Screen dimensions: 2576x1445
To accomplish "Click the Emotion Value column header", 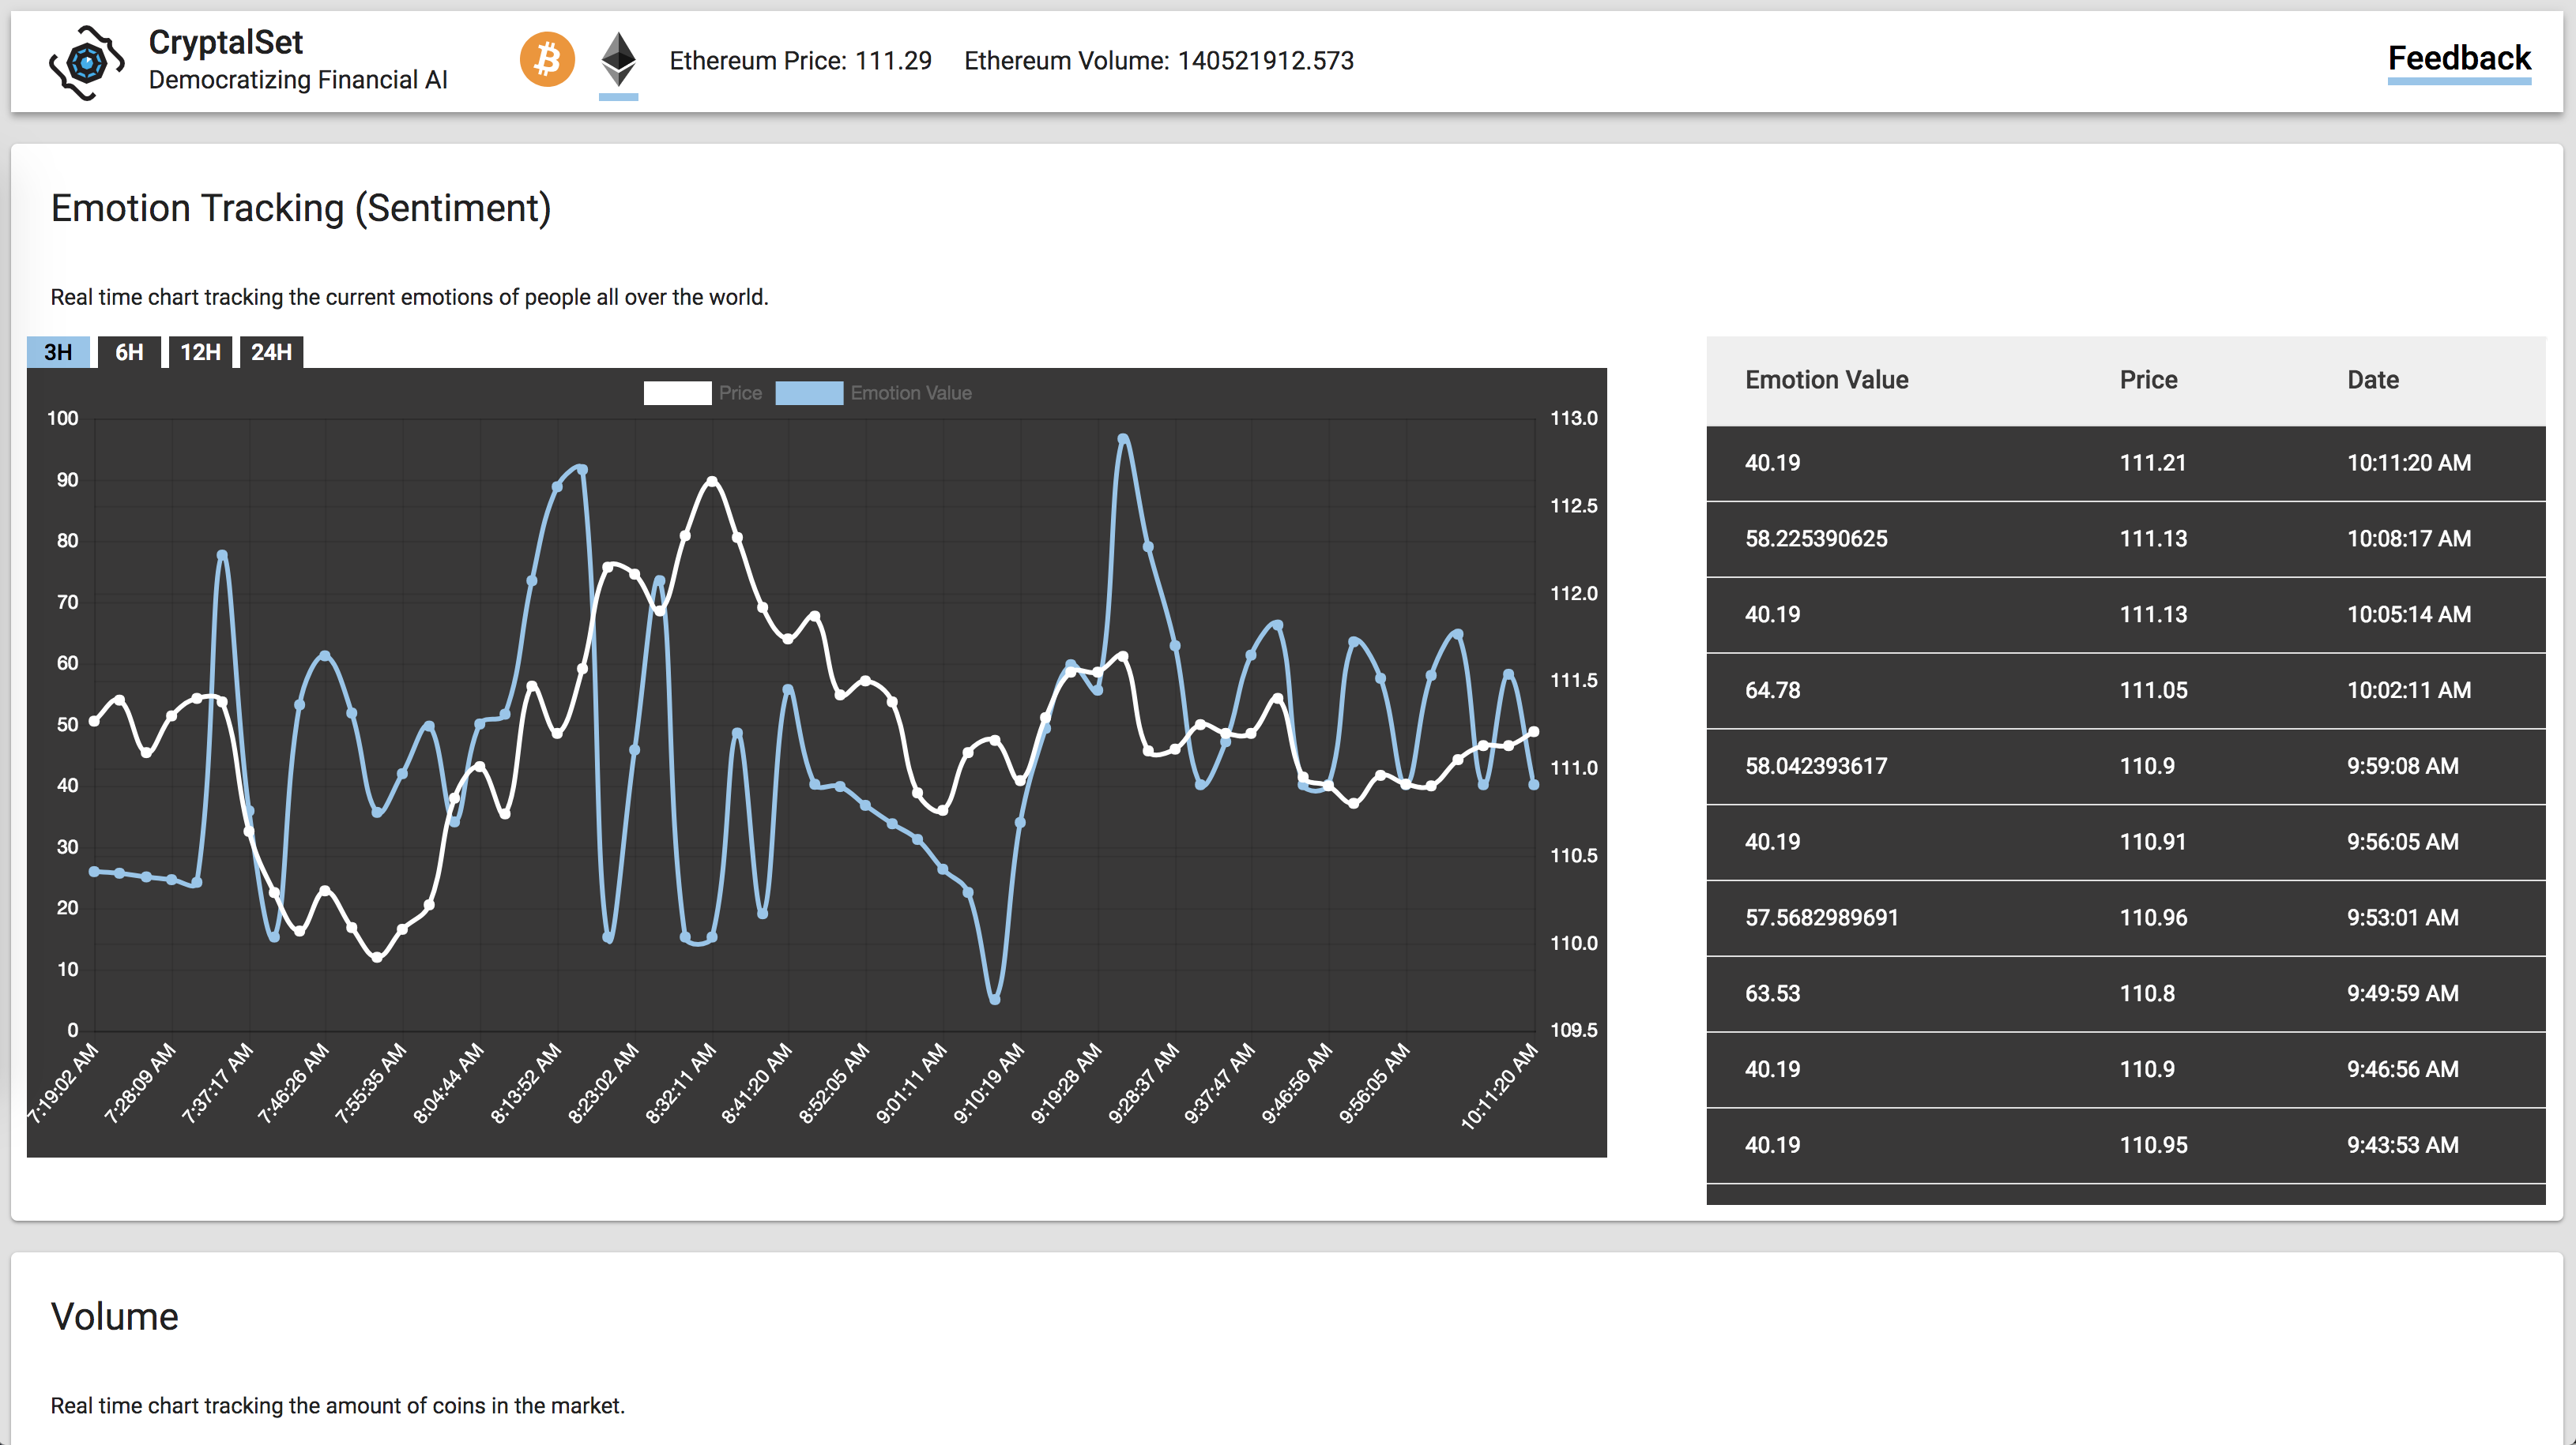I will click(x=1826, y=380).
